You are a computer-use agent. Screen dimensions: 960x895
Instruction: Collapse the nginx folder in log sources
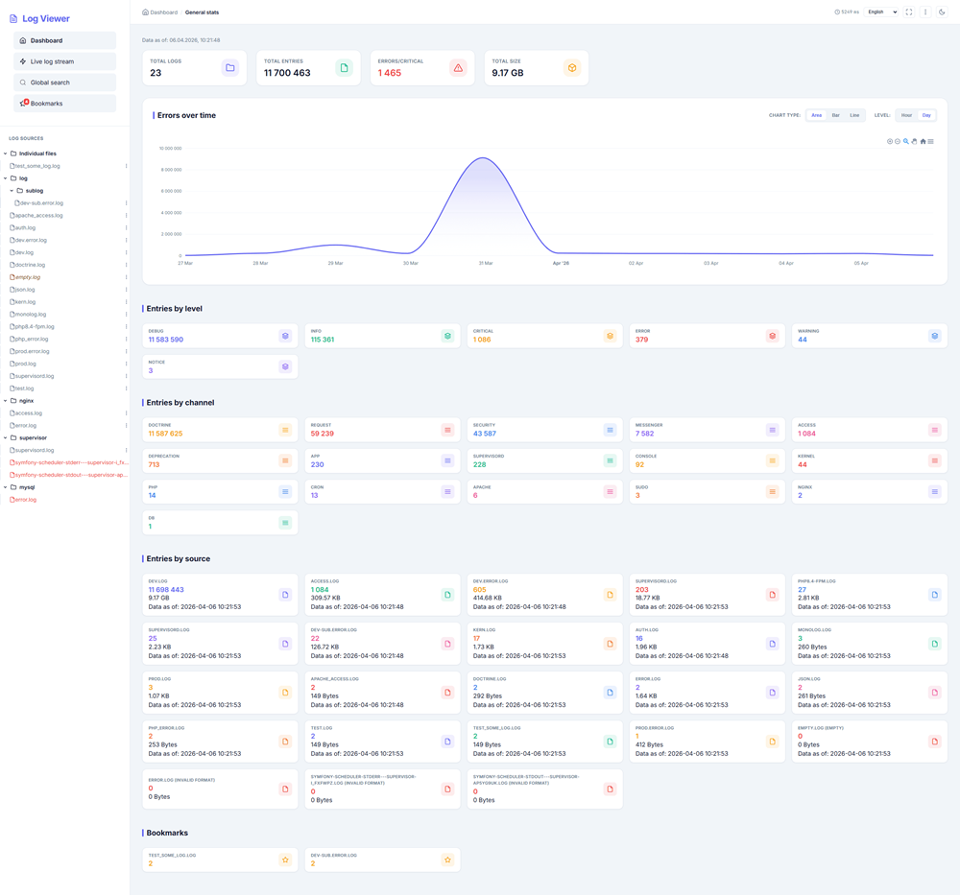[x=6, y=401]
